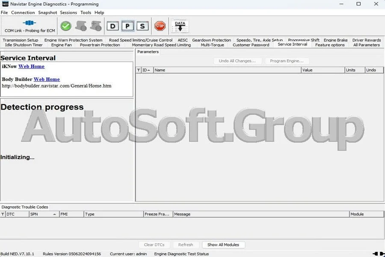Click the status arrows icon in bottom-right corner
Viewport: 385px width, 257px height.
[x=379, y=254]
